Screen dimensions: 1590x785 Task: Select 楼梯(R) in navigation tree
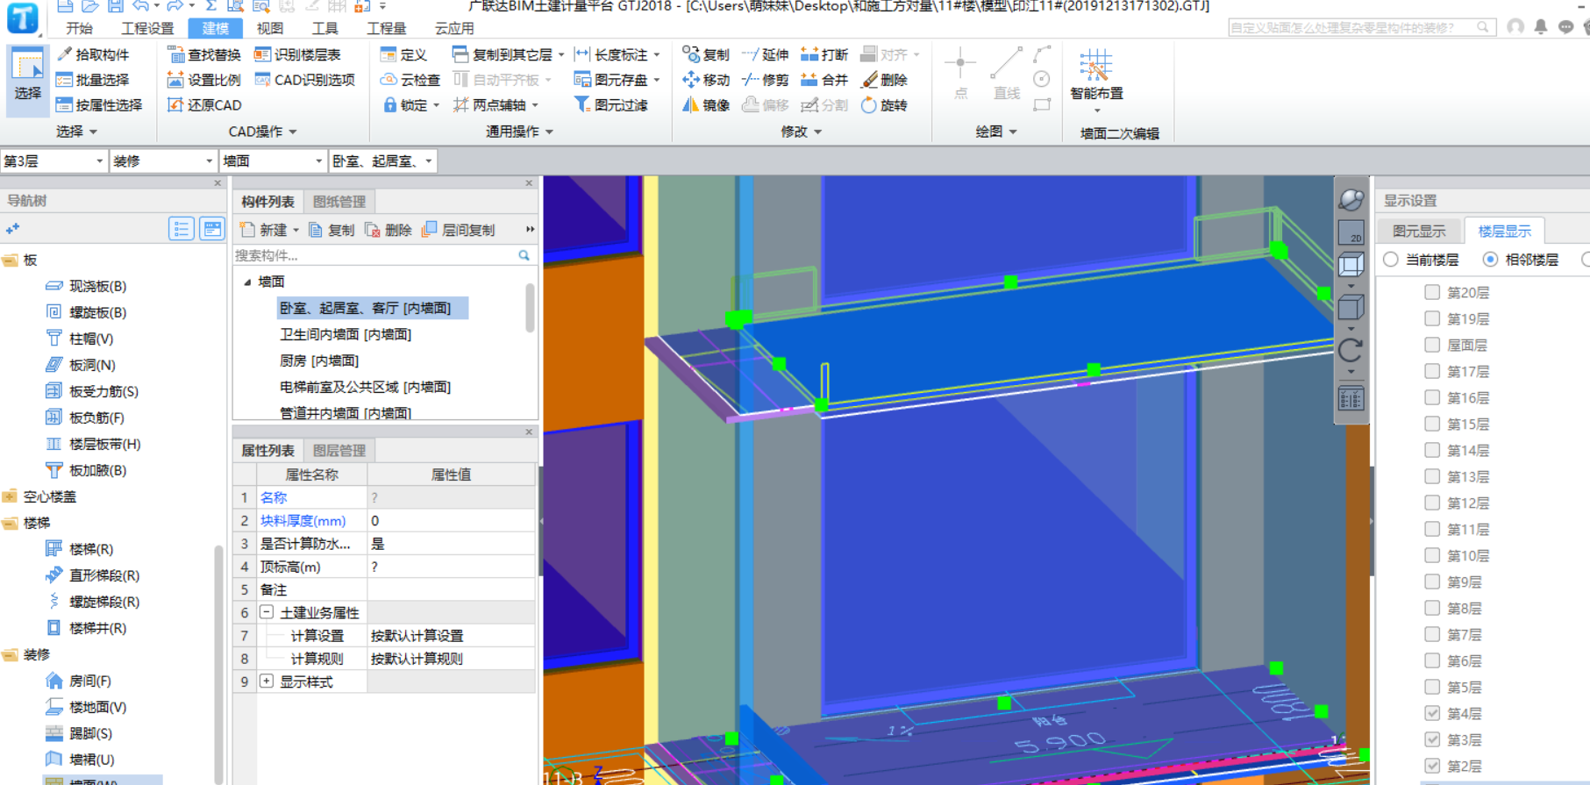(x=80, y=549)
